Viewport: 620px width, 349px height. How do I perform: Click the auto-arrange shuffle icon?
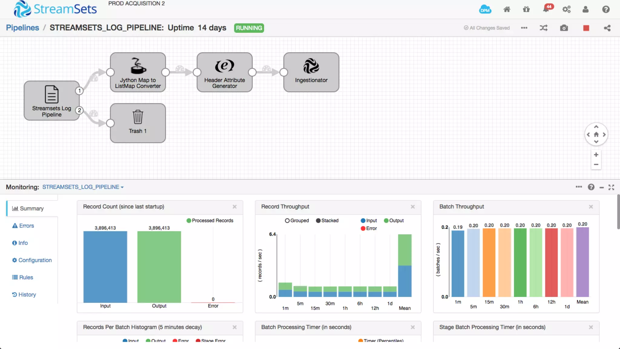click(x=543, y=28)
